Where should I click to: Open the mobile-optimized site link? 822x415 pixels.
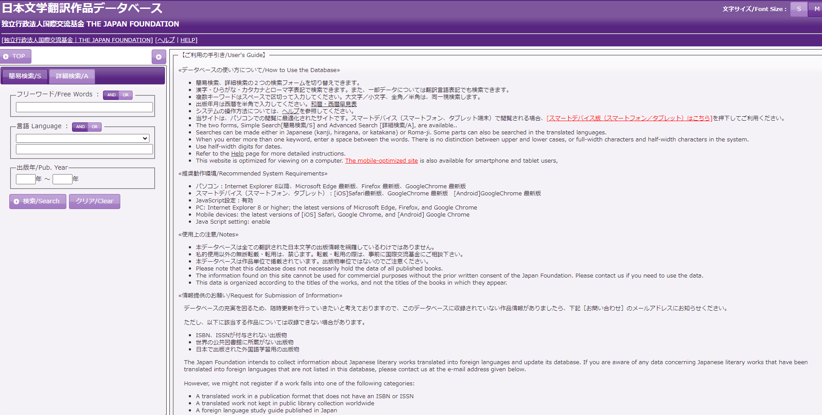click(x=382, y=161)
